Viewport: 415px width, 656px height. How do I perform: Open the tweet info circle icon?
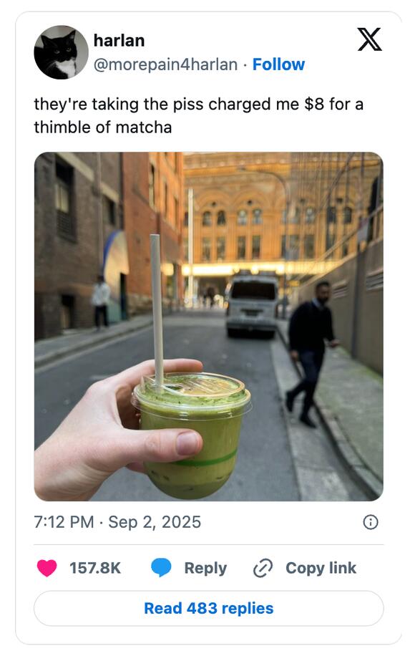(371, 522)
